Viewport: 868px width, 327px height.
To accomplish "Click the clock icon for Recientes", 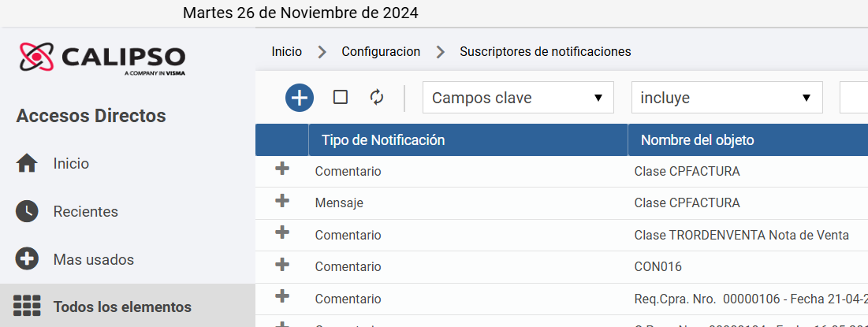I will 27,211.
